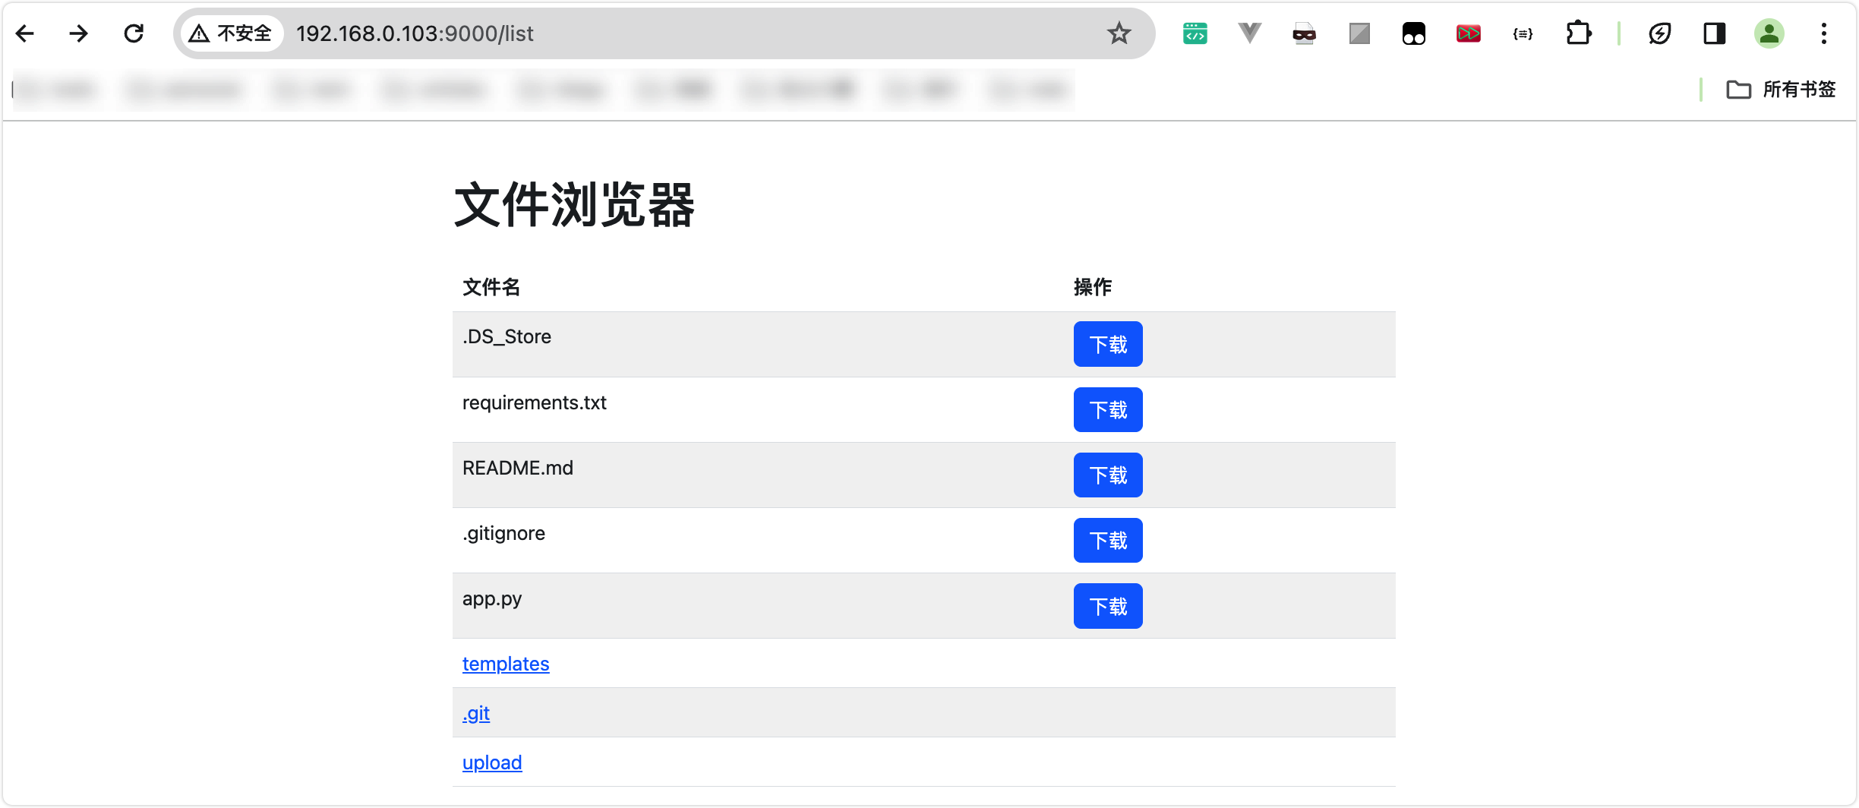Click the back navigation arrow
This screenshot has height=808, width=1859.
pyautogui.click(x=26, y=33)
